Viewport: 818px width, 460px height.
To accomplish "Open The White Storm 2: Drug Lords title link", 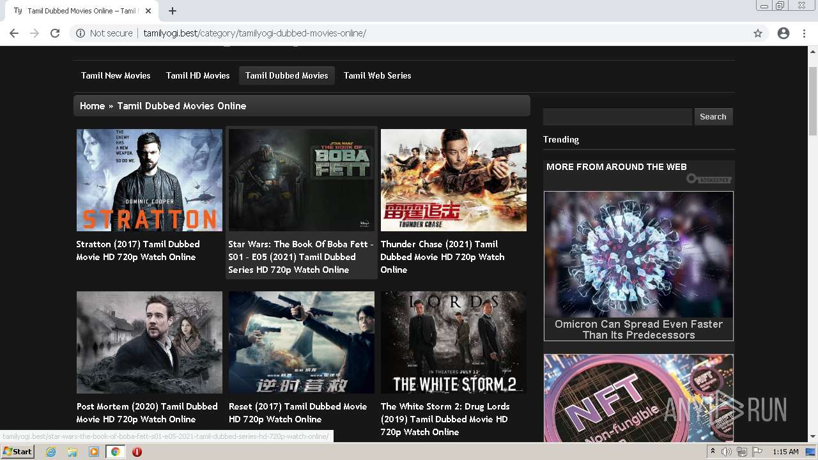I will point(445,419).
